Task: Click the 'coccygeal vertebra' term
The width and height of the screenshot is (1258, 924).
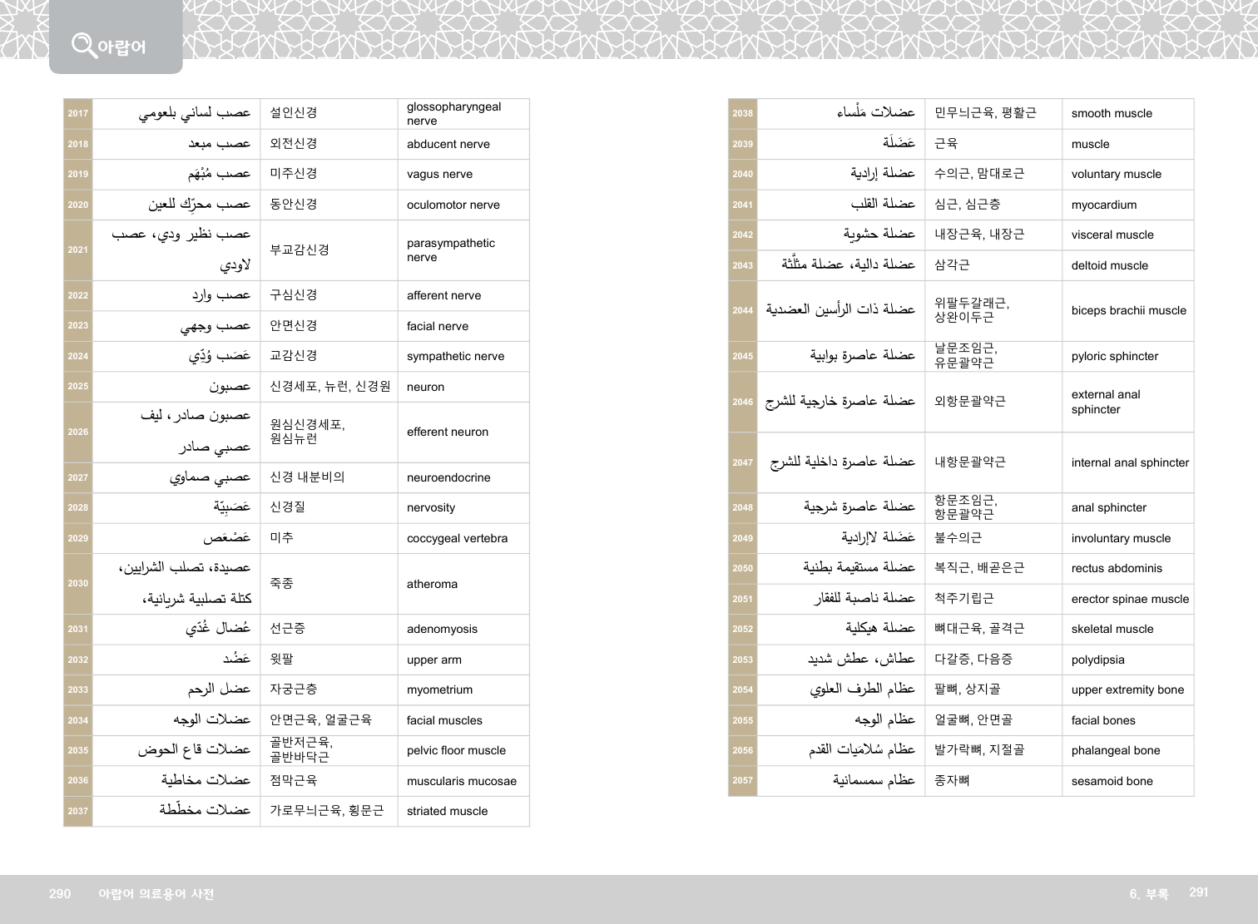Action: (457, 538)
